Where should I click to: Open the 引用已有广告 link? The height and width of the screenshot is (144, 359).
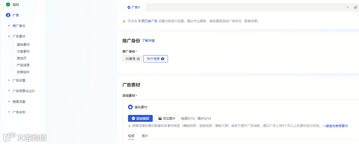(x=148, y=21)
